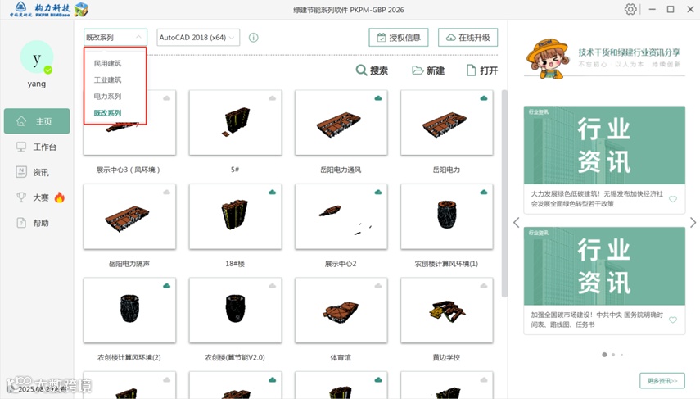Image resolution: width=700 pixels, height=399 pixels.
Task: Open the 岳阳电力隔声 project thumbnail
Action: click(129, 216)
